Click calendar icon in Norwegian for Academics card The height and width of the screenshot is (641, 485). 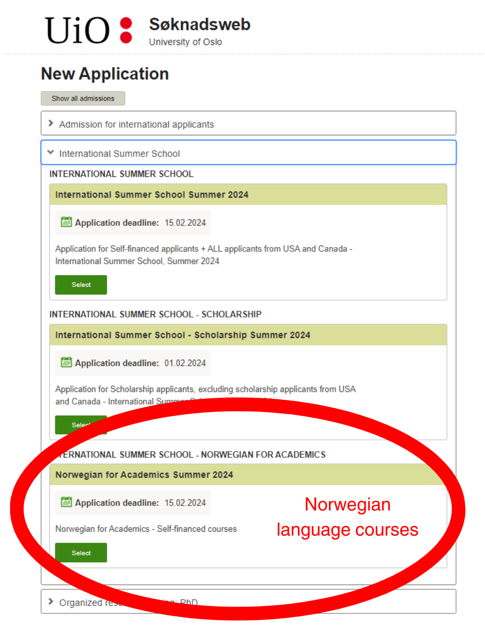pos(66,502)
